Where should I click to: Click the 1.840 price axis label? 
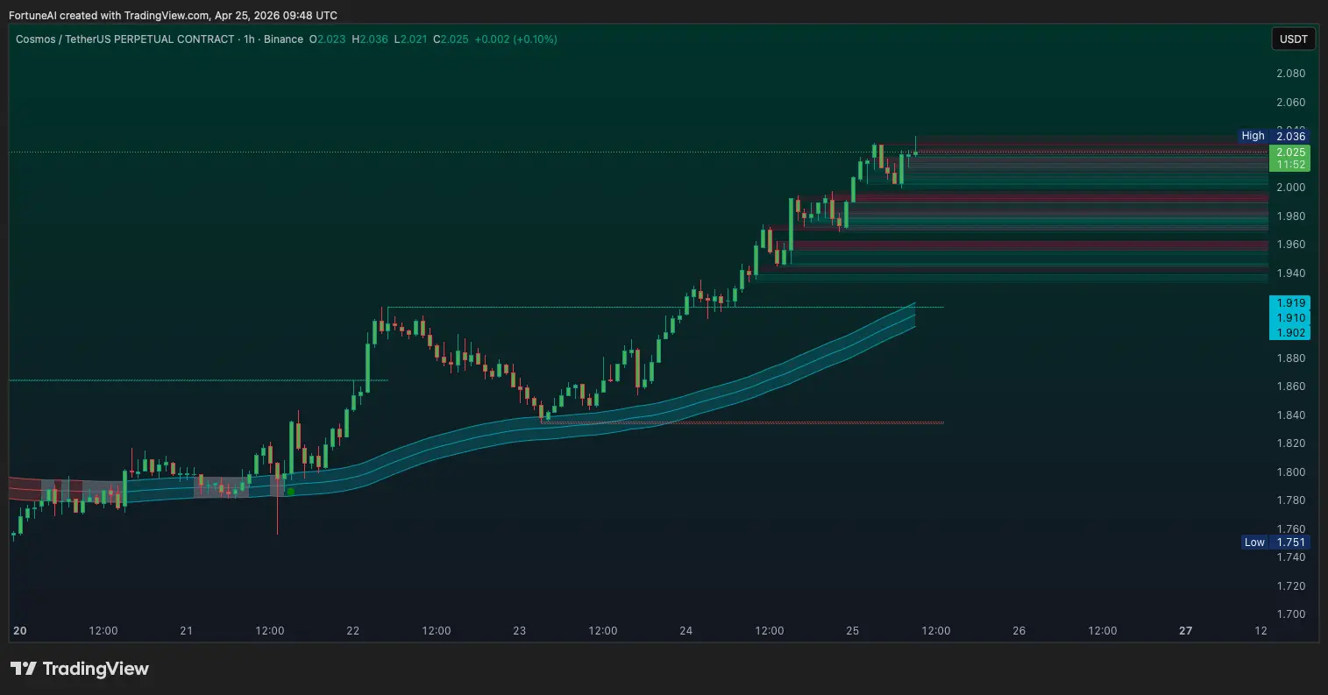[1291, 415]
